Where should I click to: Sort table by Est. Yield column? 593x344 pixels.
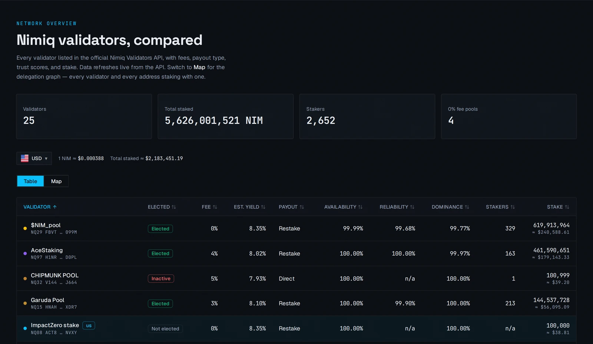click(249, 207)
